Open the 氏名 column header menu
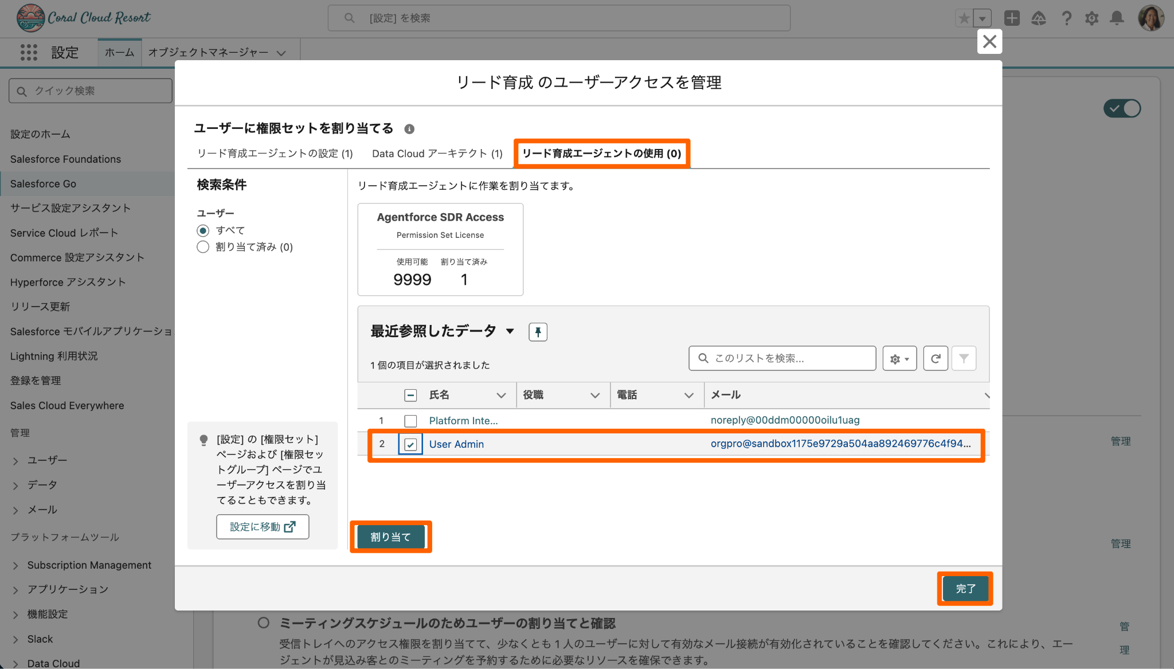Image resolution: width=1174 pixels, height=669 pixels. pyautogui.click(x=500, y=396)
